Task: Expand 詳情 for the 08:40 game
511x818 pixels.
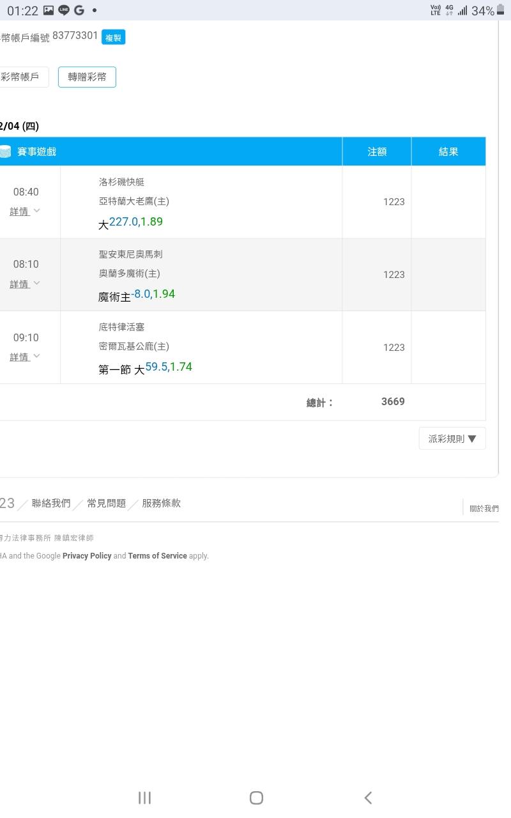Action: 25,212
